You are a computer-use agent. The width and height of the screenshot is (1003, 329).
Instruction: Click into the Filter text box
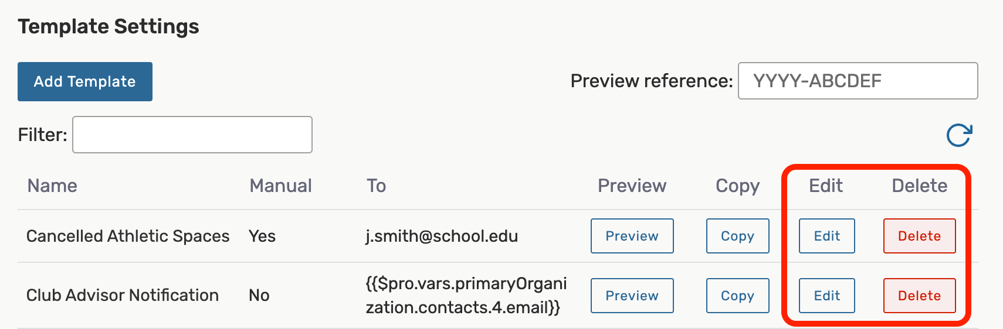(x=192, y=135)
